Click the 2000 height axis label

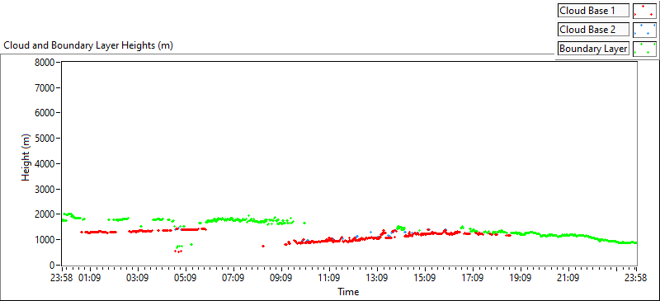coord(46,214)
